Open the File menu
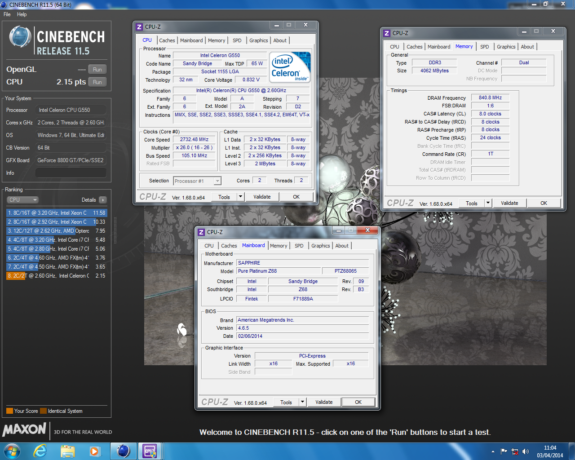Image resolution: width=575 pixels, height=460 pixels. [x=7, y=14]
